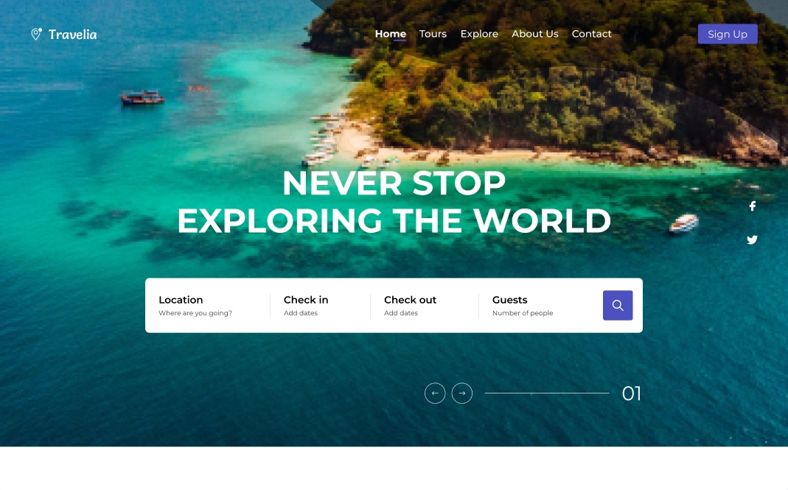Click the magnifier search button
This screenshot has height=490, width=788.
pos(618,305)
